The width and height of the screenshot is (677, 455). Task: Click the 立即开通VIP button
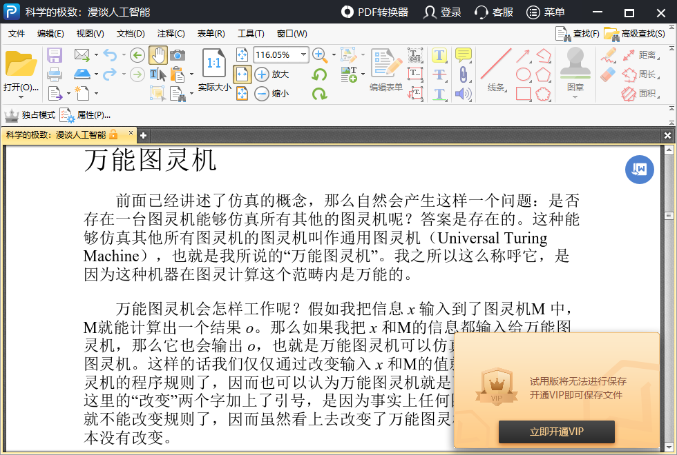(x=556, y=432)
